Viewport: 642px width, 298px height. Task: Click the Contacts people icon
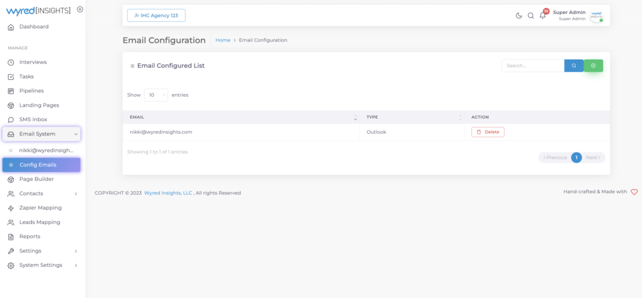pyautogui.click(x=11, y=193)
